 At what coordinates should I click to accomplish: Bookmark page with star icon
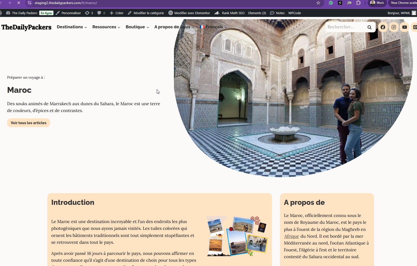click(318, 3)
